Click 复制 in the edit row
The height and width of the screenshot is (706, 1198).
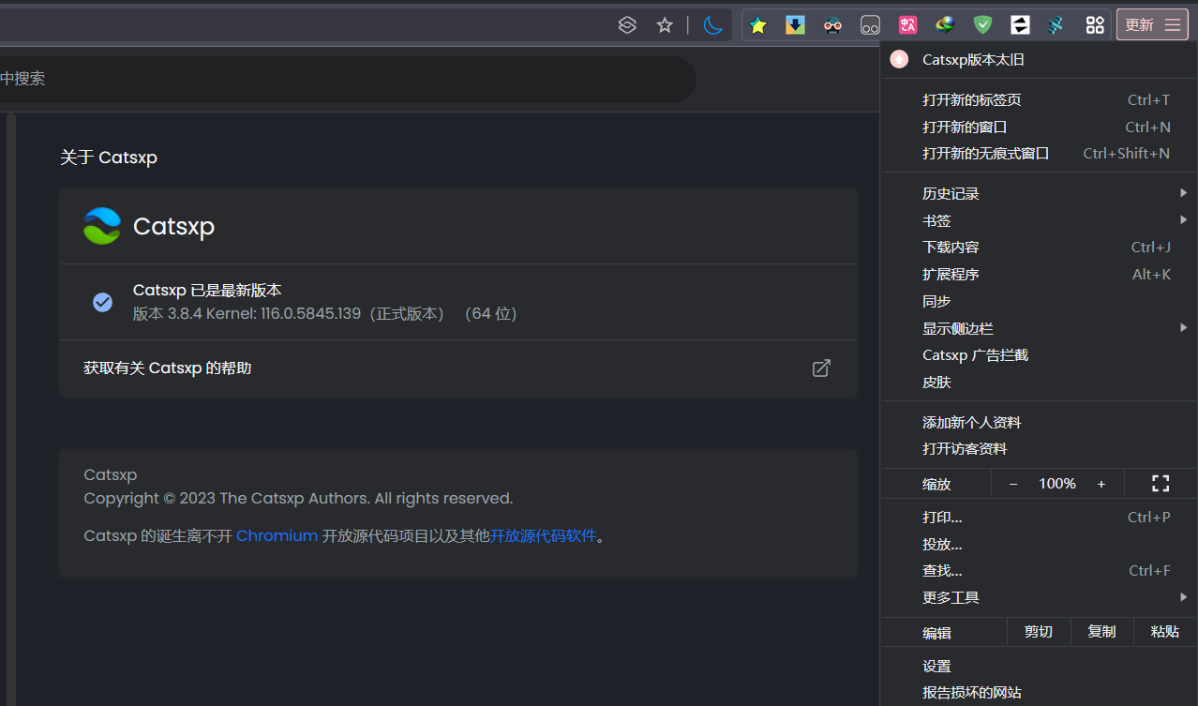(1102, 632)
